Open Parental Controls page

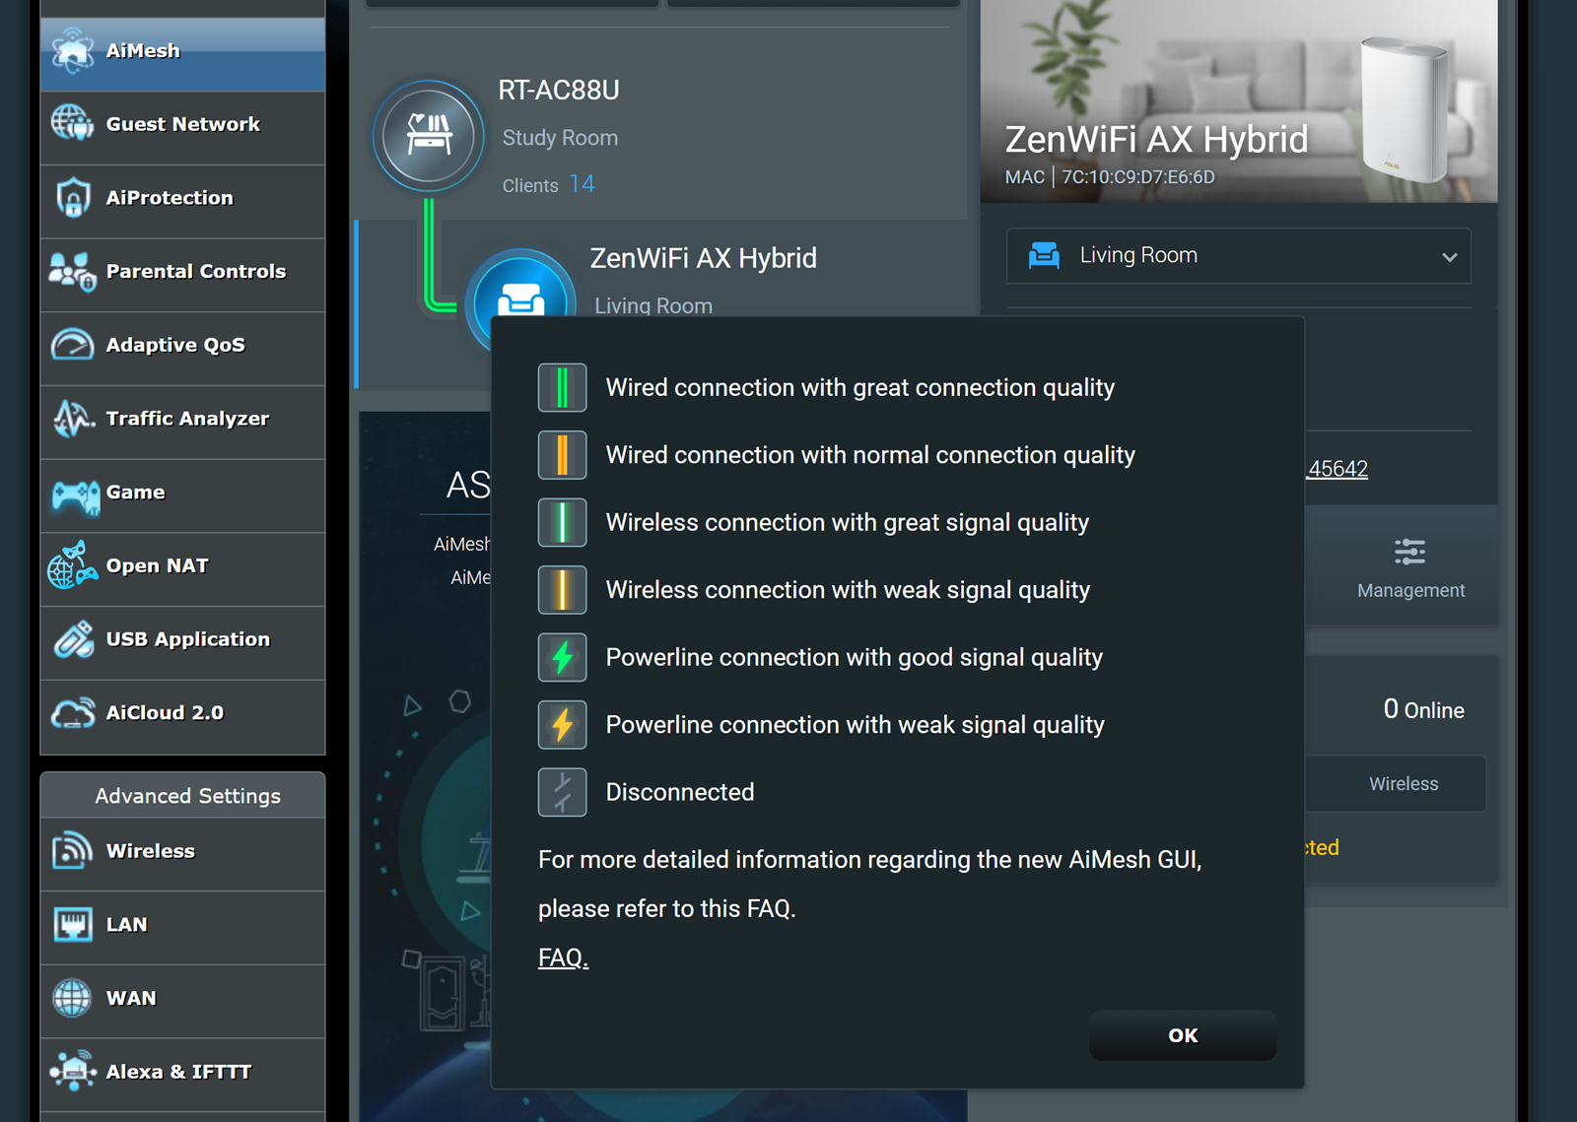(x=196, y=271)
